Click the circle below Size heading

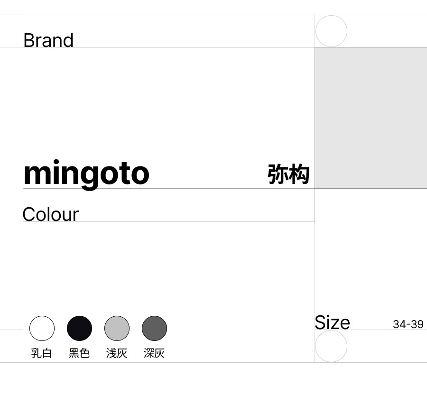point(331,346)
